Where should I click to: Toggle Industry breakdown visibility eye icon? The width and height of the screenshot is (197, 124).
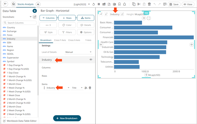91,60
